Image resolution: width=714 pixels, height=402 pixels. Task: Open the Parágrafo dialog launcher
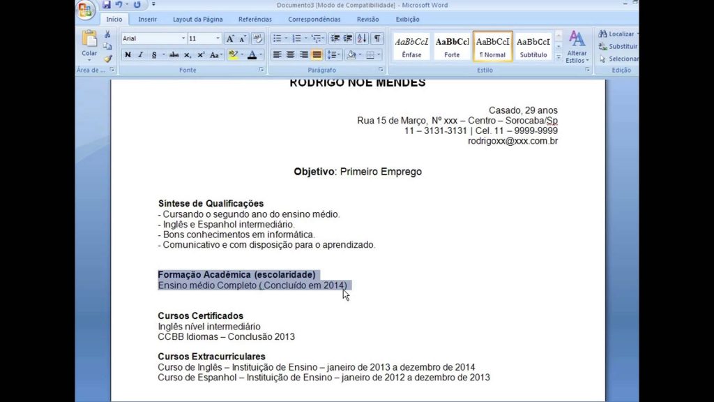point(381,70)
